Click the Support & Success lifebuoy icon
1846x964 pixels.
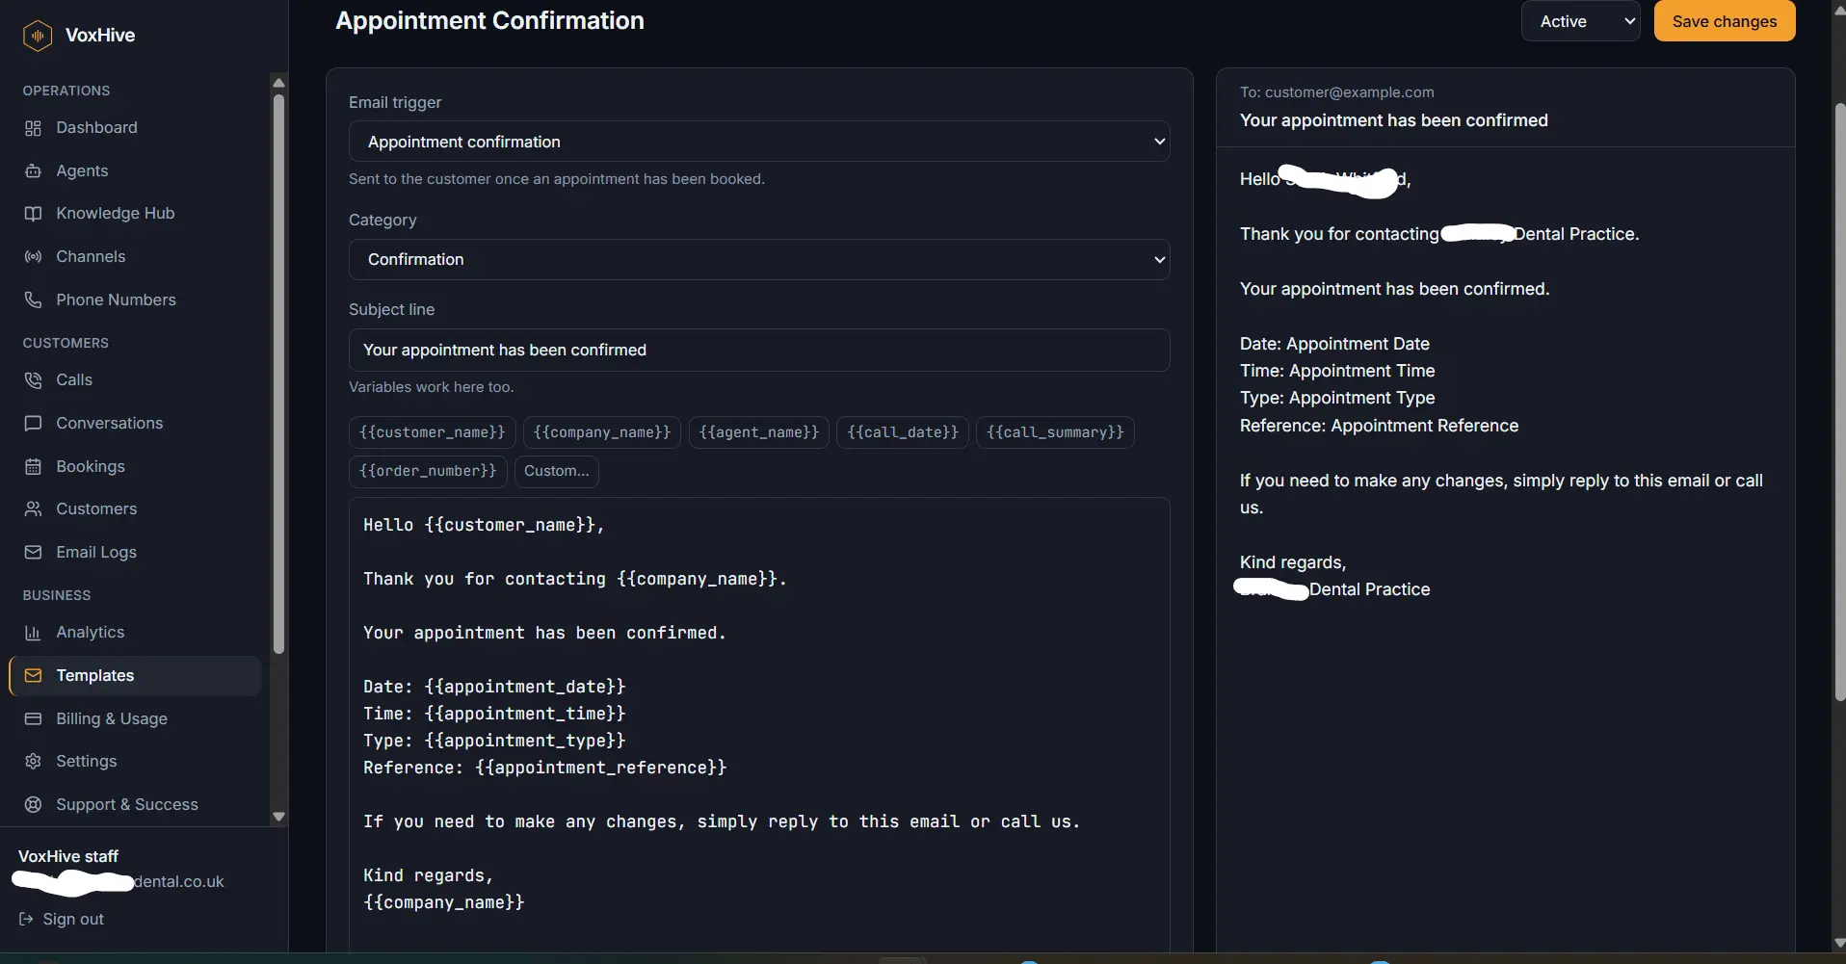(33, 805)
